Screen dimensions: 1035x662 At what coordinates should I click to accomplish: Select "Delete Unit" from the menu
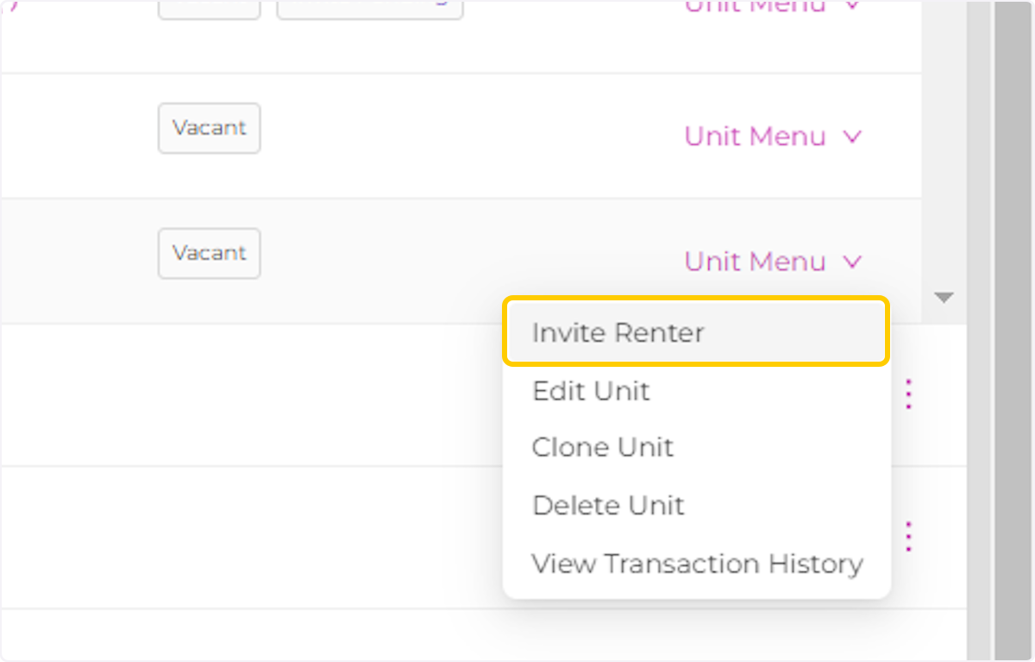pyautogui.click(x=608, y=506)
